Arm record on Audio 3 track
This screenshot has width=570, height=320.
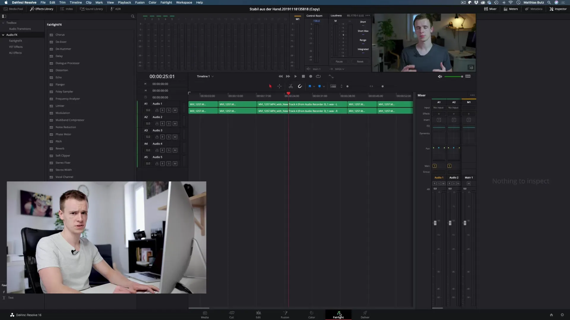[162, 137]
